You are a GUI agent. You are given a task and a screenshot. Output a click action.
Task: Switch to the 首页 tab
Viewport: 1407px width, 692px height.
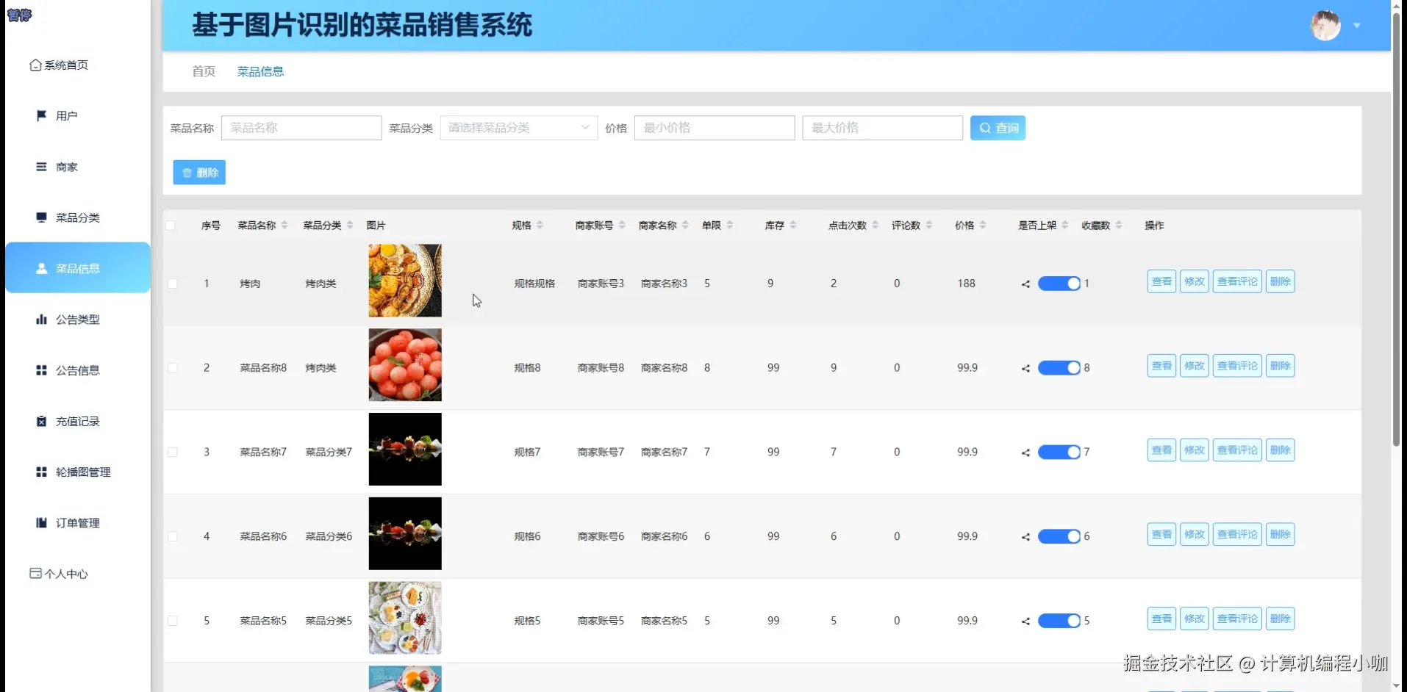[204, 71]
